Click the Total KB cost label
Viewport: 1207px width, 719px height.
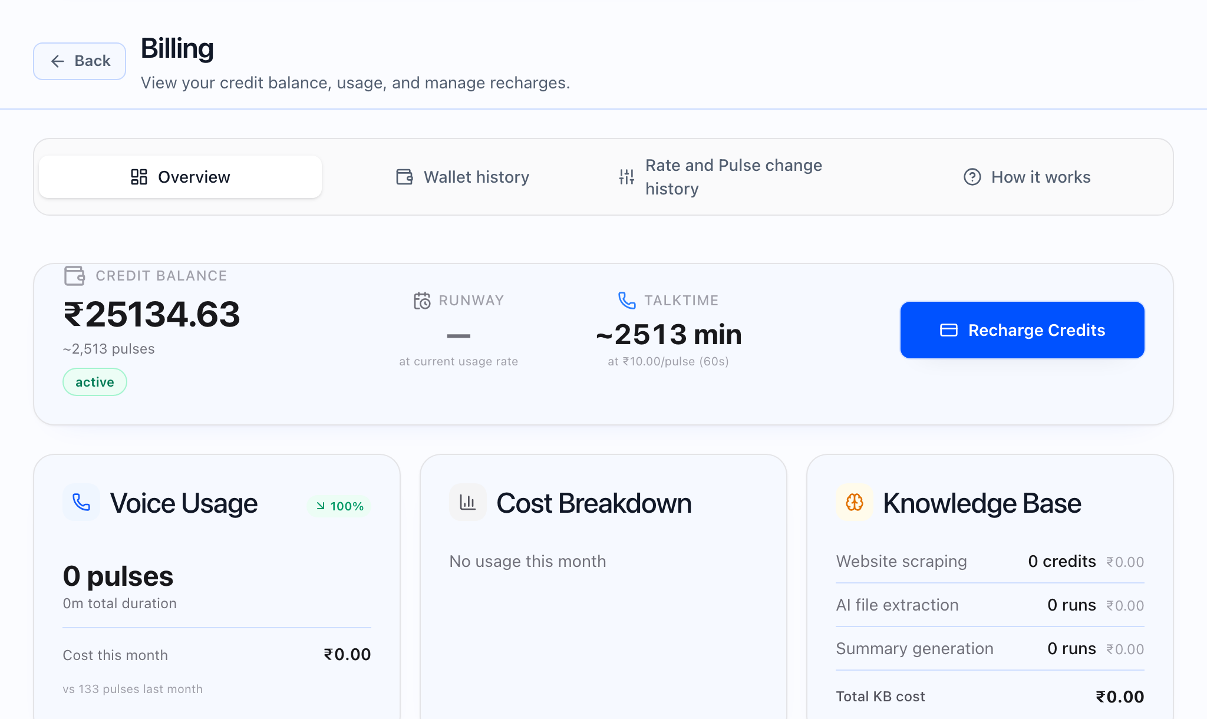(x=880, y=697)
